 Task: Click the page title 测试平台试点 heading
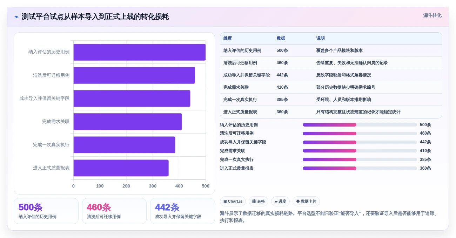click(95, 17)
